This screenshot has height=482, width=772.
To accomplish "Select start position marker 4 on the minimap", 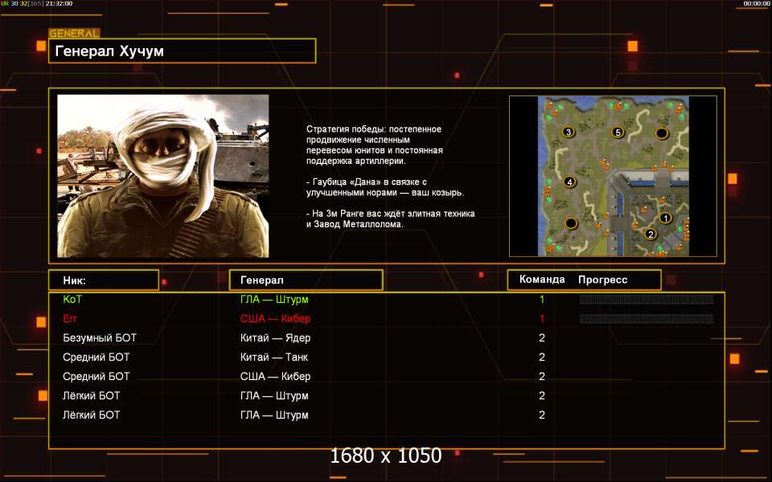I will pyautogui.click(x=569, y=182).
